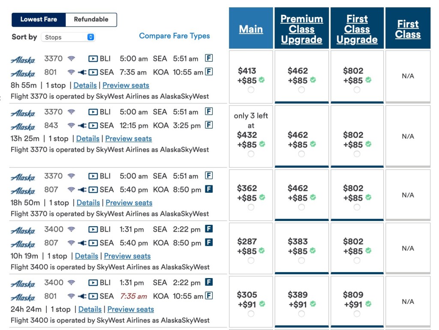Click power outlet icon for flight 843
Screen dimensions: 439x330
[82, 126]
